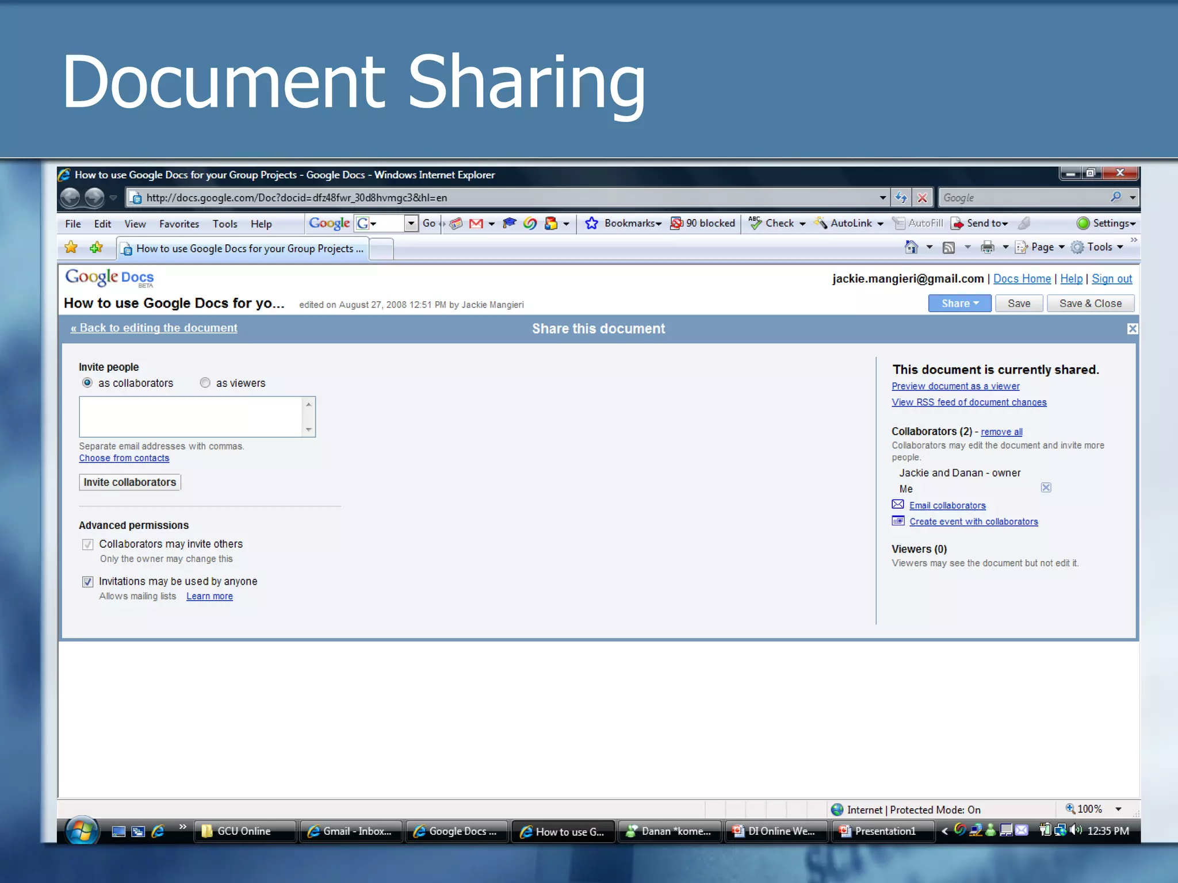The image size is (1178, 883).
Task: Open the File menu
Action: pyautogui.click(x=73, y=224)
